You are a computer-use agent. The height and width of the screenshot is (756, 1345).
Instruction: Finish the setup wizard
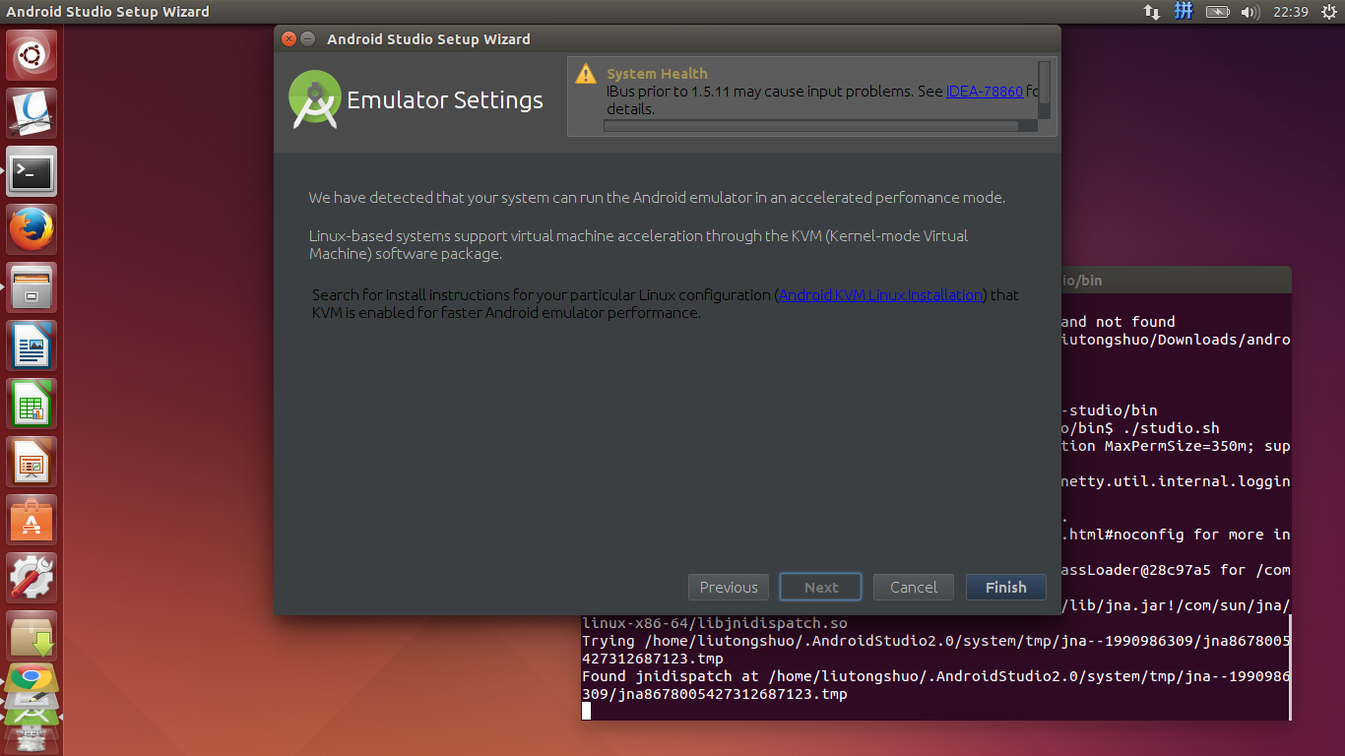(1006, 587)
